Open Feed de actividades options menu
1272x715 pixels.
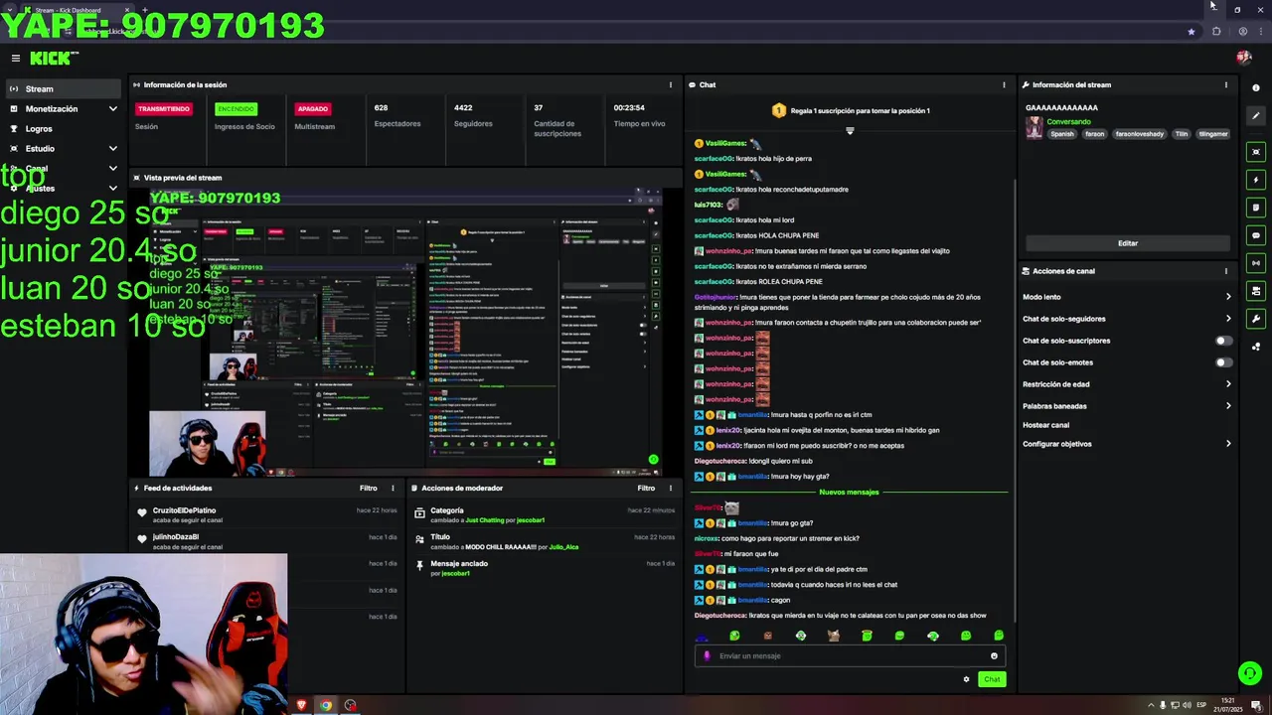(393, 488)
